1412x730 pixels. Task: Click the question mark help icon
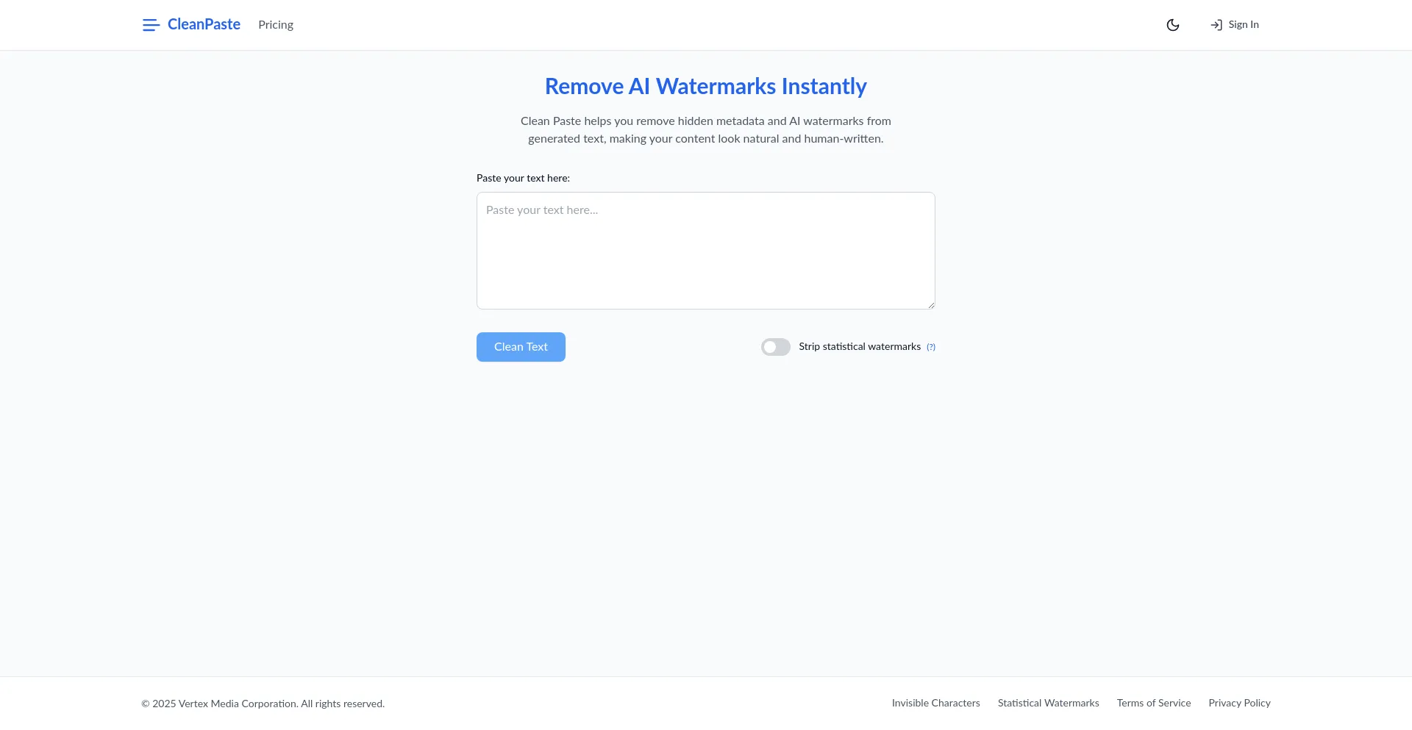coord(931,348)
